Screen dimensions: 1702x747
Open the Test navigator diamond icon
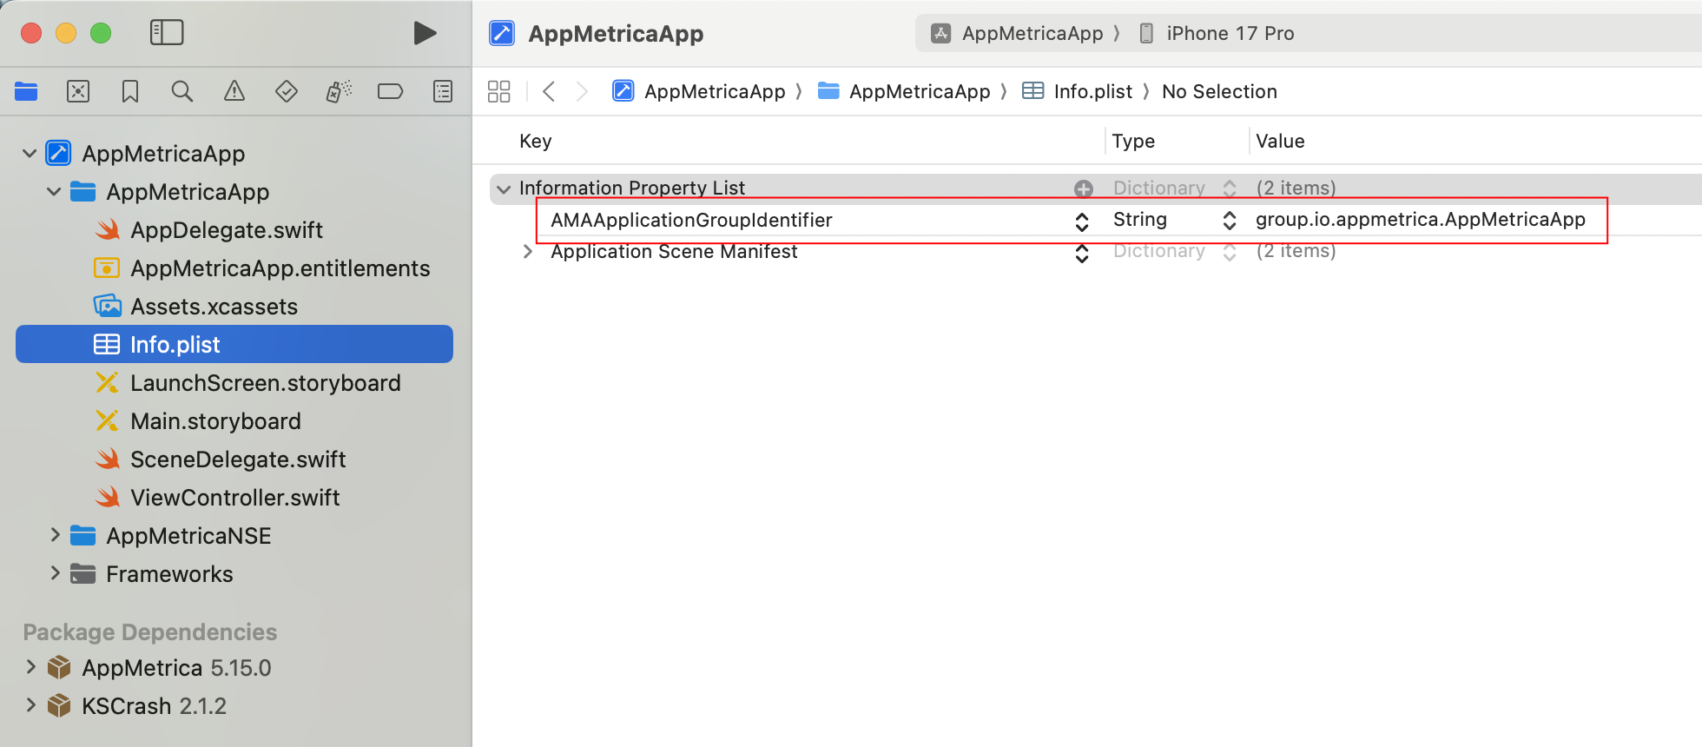[x=287, y=91]
